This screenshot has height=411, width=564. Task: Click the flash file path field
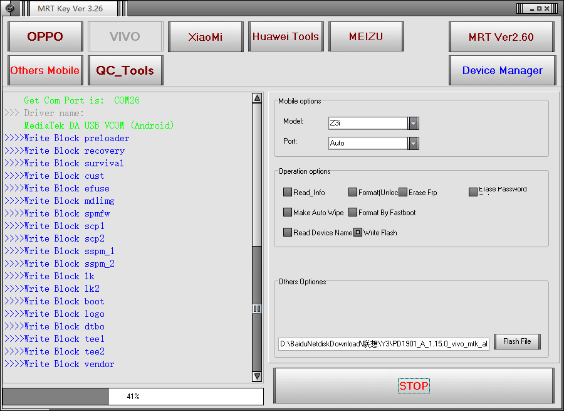pyautogui.click(x=384, y=344)
